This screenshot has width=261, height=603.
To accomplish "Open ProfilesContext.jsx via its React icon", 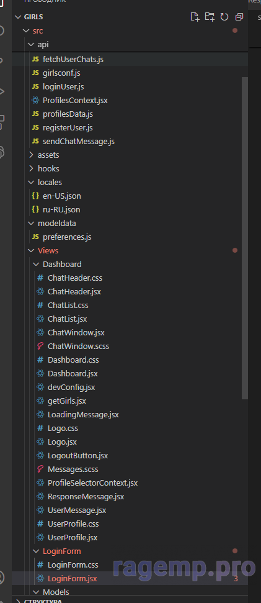I will [35, 101].
